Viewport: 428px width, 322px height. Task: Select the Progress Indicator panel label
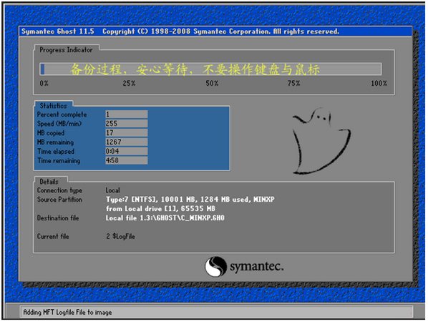coord(66,50)
